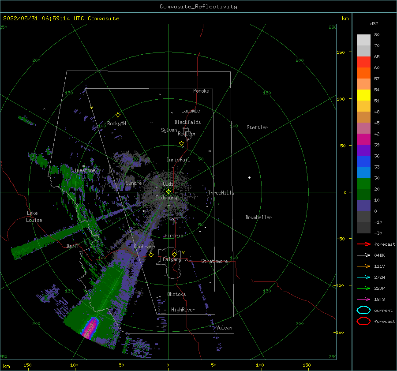Select the light blue 33 dBZ swatch
Image resolution: width=397 pixels, height=371 pixels.
pos(363,172)
